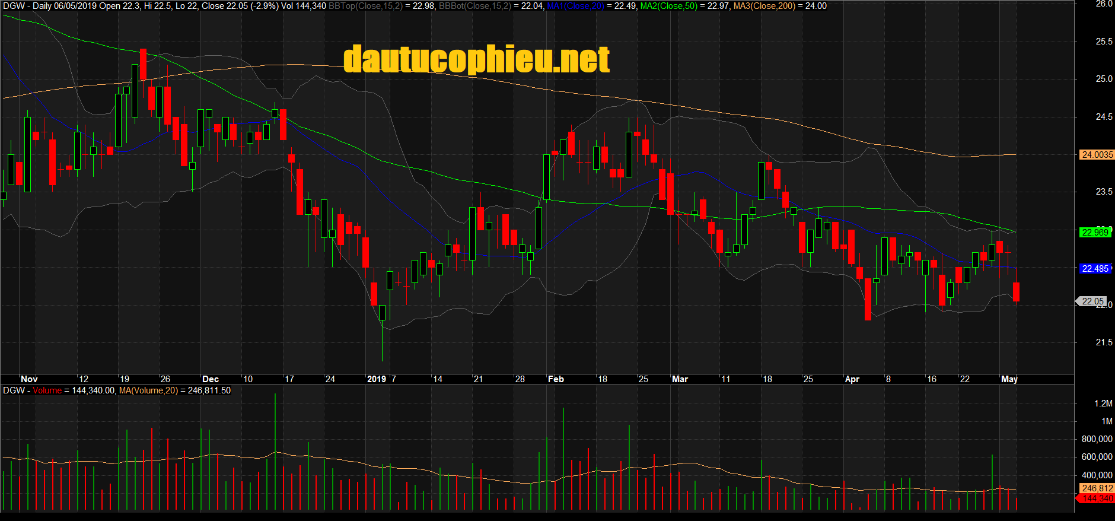This screenshot has width=1115, height=521.
Task: Click the orange 246,812 volume average tag
Action: [x=1097, y=488]
